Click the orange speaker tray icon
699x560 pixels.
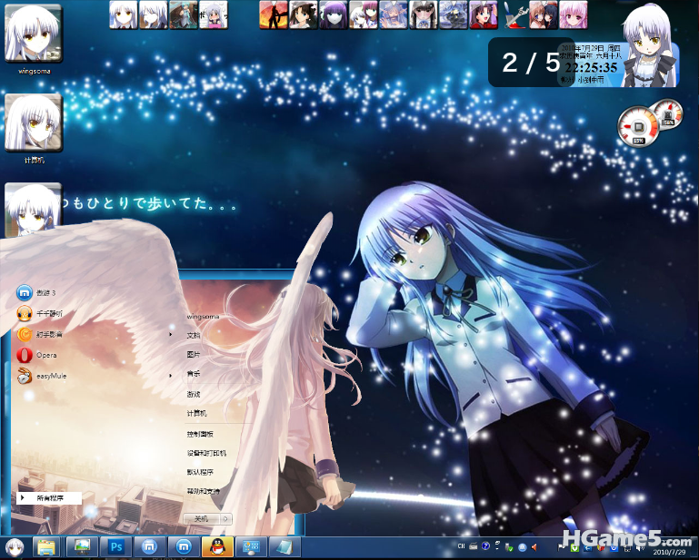pos(534,547)
